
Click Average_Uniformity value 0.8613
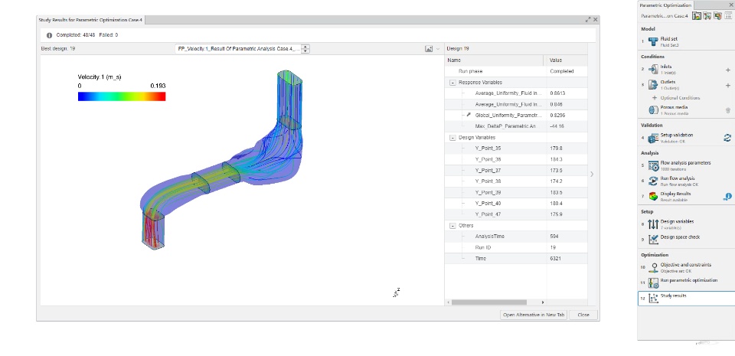click(x=557, y=93)
